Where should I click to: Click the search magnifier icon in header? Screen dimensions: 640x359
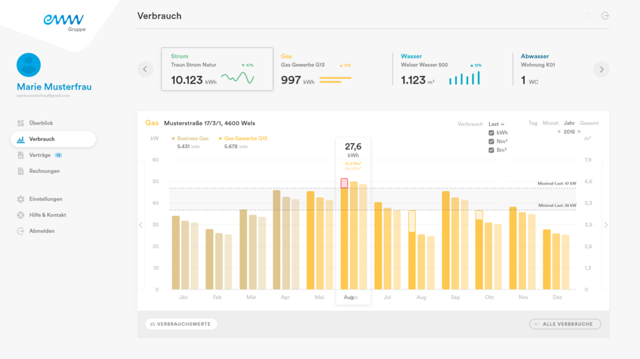pyautogui.click(x=568, y=16)
